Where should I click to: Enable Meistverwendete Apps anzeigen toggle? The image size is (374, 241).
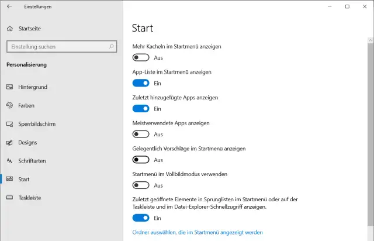click(141, 134)
